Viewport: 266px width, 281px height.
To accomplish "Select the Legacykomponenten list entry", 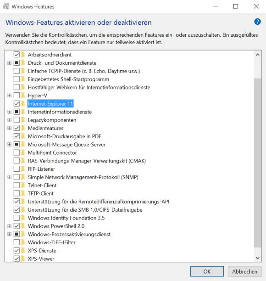I will (52, 120).
